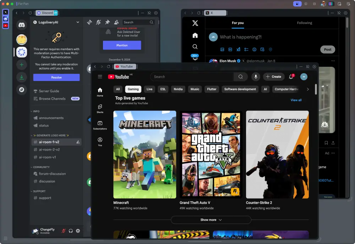The width and height of the screenshot is (355, 244).
Task: Open Discord Explore/Discover compass icon
Action: (22, 90)
